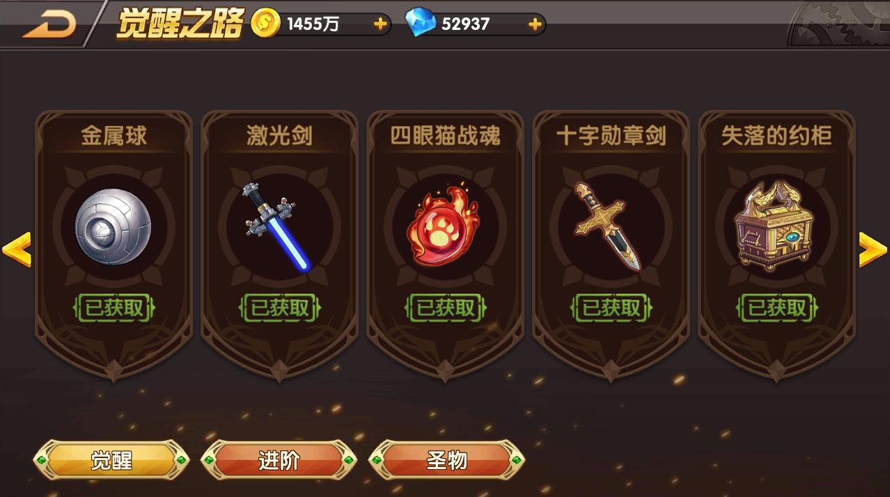
Task: Click the blue diamond gem icon
Action: [x=420, y=24]
